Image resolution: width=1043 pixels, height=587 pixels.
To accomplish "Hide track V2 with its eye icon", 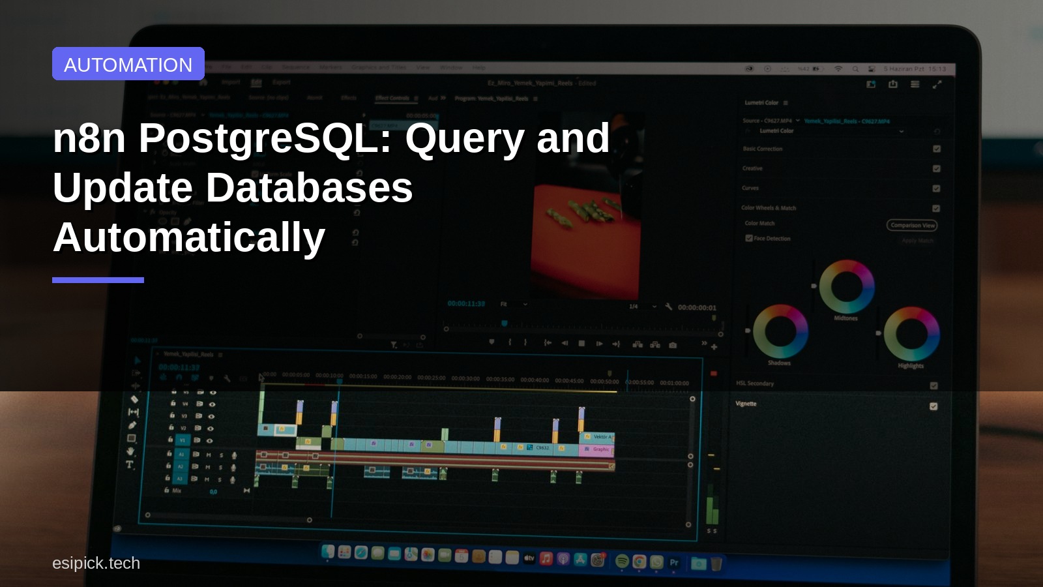I will [x=210, y=429].
